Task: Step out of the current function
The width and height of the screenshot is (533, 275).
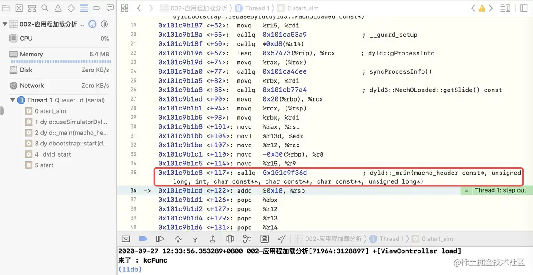Action: pyautogui.click(x=212, y=239)
